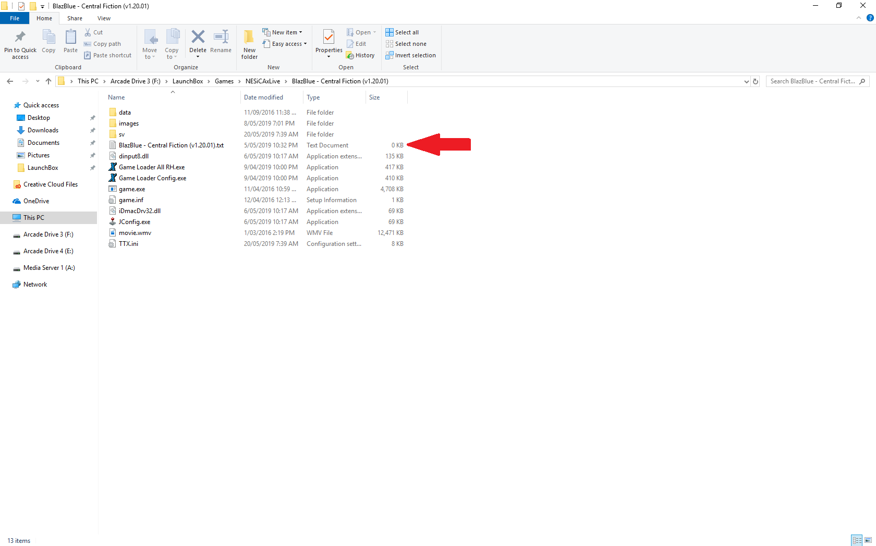Viewport: 876px width, 546px height.
Task: Open Recent locations dropdown arrow
Action: [38, 81]
